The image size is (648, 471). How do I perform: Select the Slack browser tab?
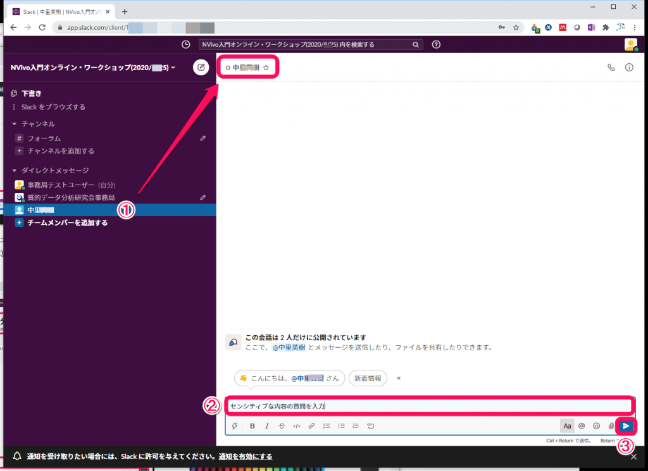coord(61,12)
